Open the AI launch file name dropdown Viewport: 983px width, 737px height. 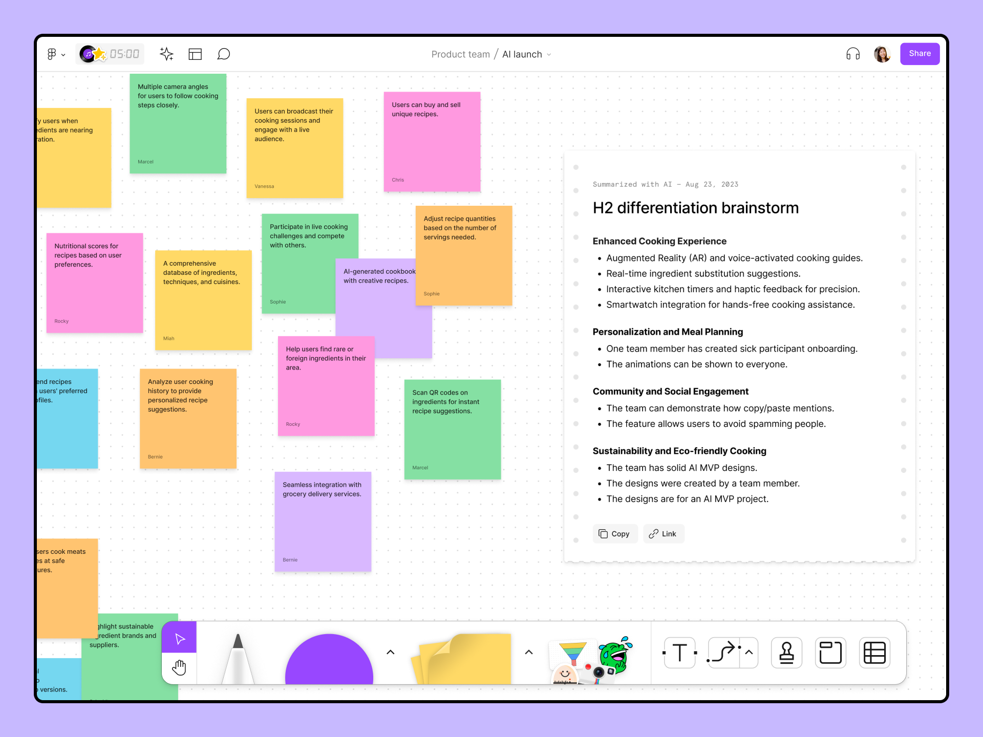[549, 54]
